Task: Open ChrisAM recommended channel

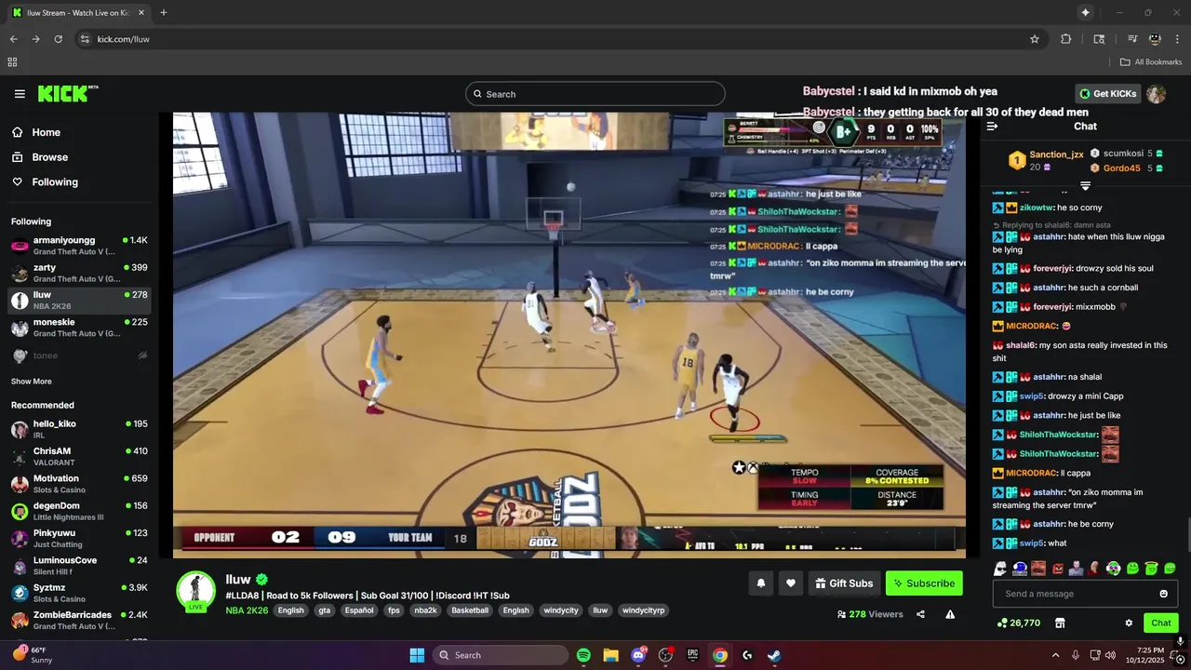Action: (79, 456)
